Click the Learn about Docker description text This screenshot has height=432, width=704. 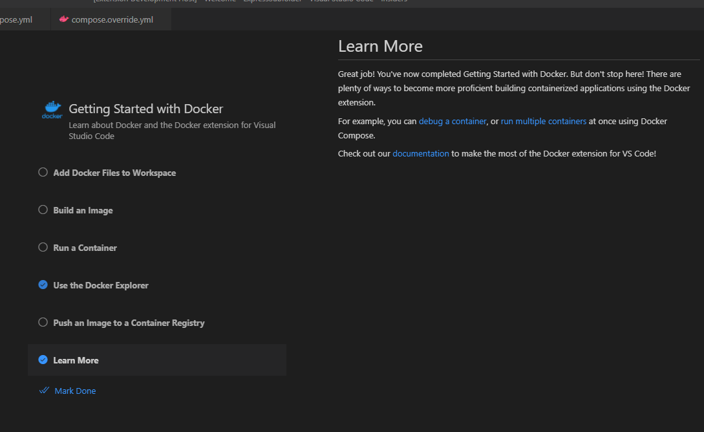[x=172, y=130]
